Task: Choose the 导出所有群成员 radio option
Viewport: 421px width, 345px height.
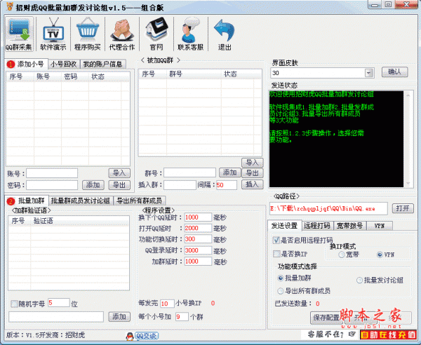Action: point(280,291)
